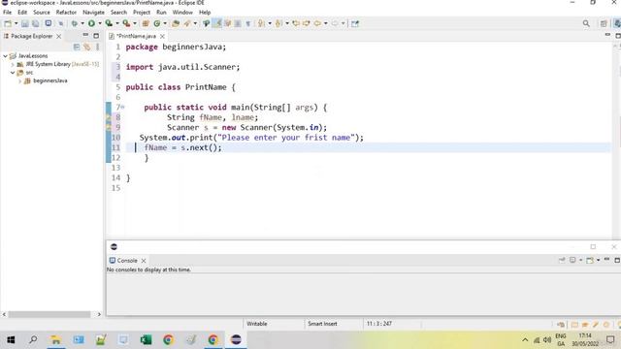Screen dimensions: 621x349
Task: Click Package Explorer horizontal scrollbar
Action: pos(49,314)
